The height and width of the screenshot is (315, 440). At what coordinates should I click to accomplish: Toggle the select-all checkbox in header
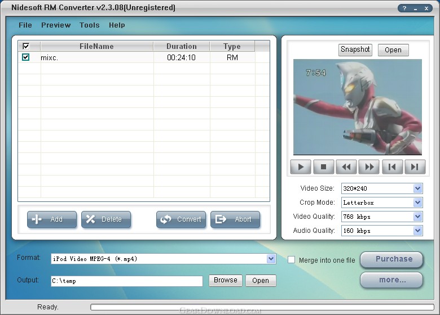point(26,46)
